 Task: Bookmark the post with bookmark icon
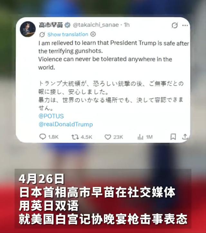(x=173, y=137)
